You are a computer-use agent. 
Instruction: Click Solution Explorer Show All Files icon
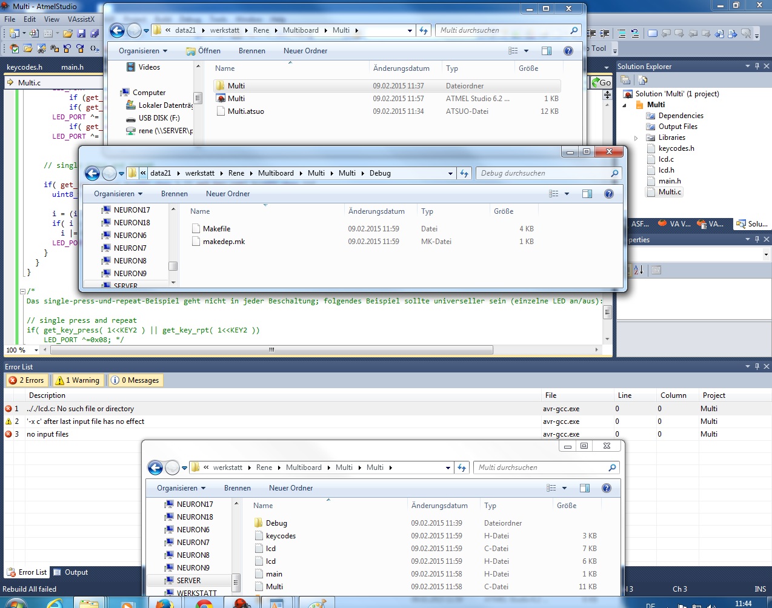point(643,80)
